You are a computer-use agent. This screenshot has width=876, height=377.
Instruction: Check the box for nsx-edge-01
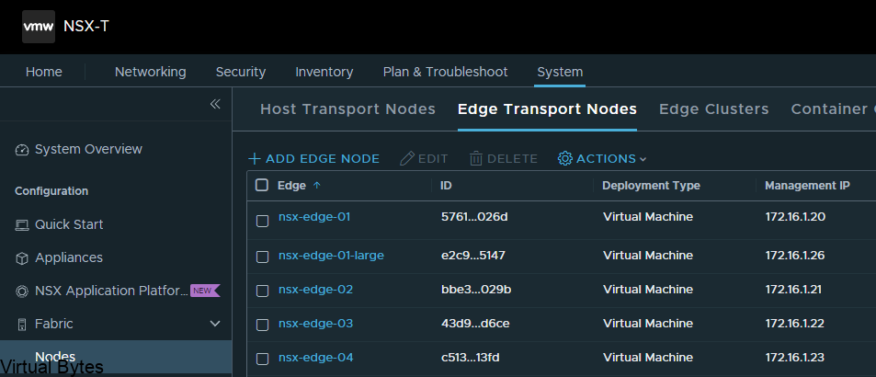(262, 222)
